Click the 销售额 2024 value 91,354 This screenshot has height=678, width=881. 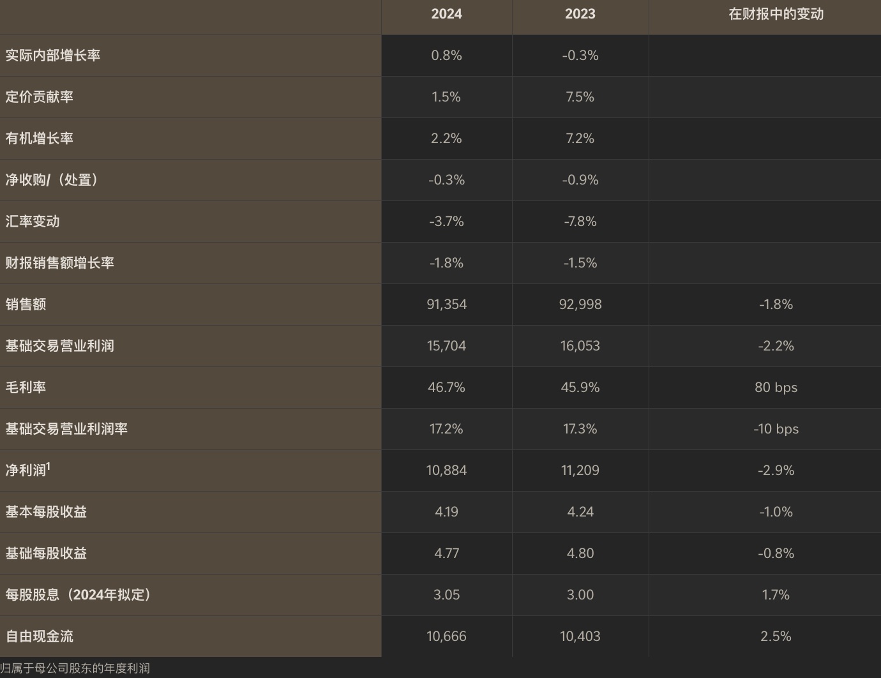tap(446, 305)
